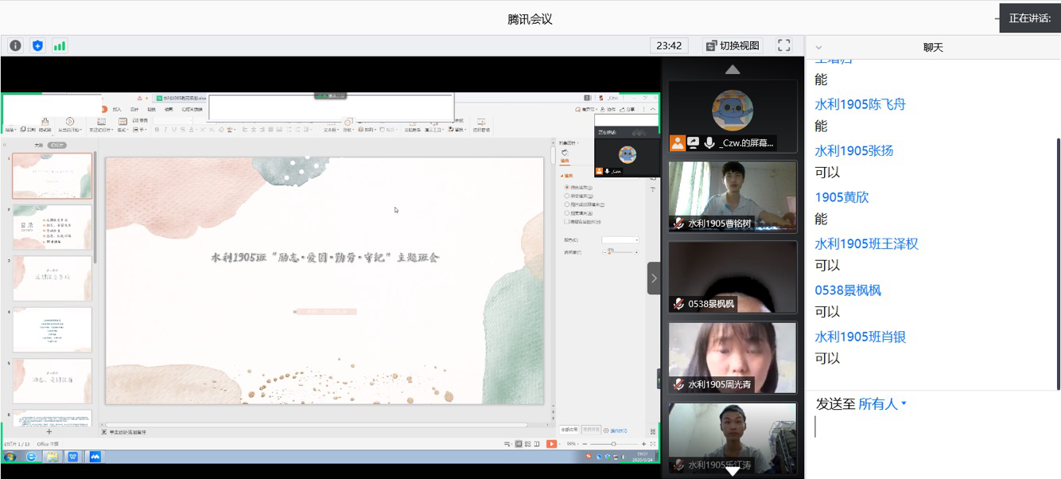Viewport: 1061px width, 479px height.
Task: Open the meeting info icon
Action: coord(15,45)
